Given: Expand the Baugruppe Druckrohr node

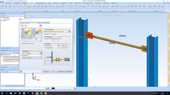Looking at the screenshot, I should (x=3, y=61).
